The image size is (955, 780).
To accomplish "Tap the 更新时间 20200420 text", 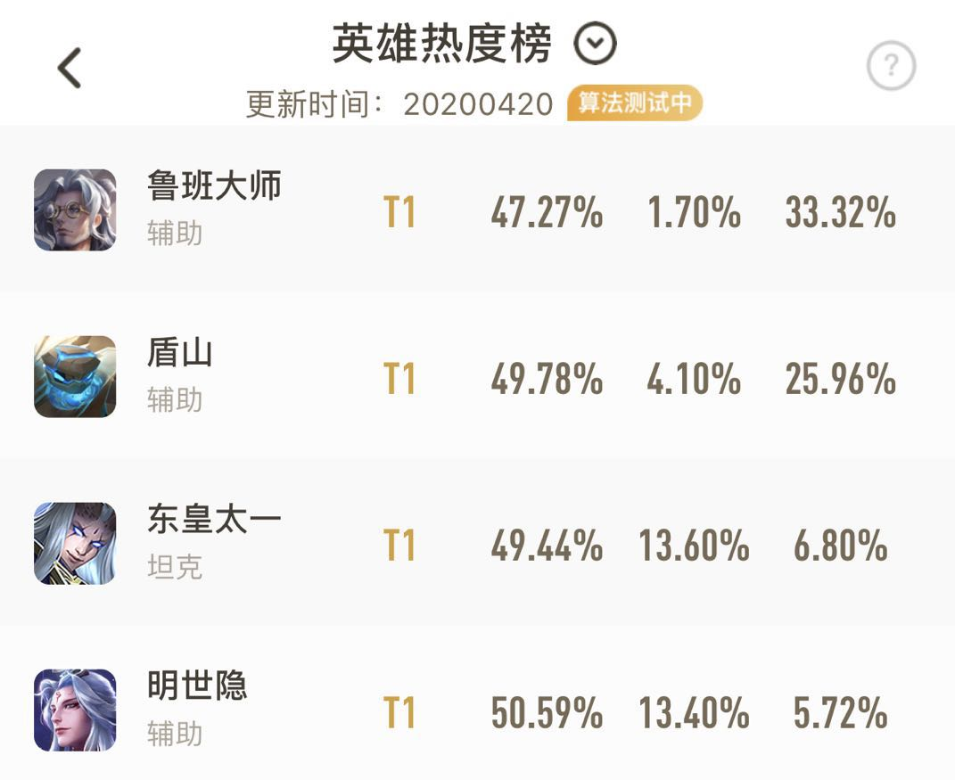I will pos(399,104).
